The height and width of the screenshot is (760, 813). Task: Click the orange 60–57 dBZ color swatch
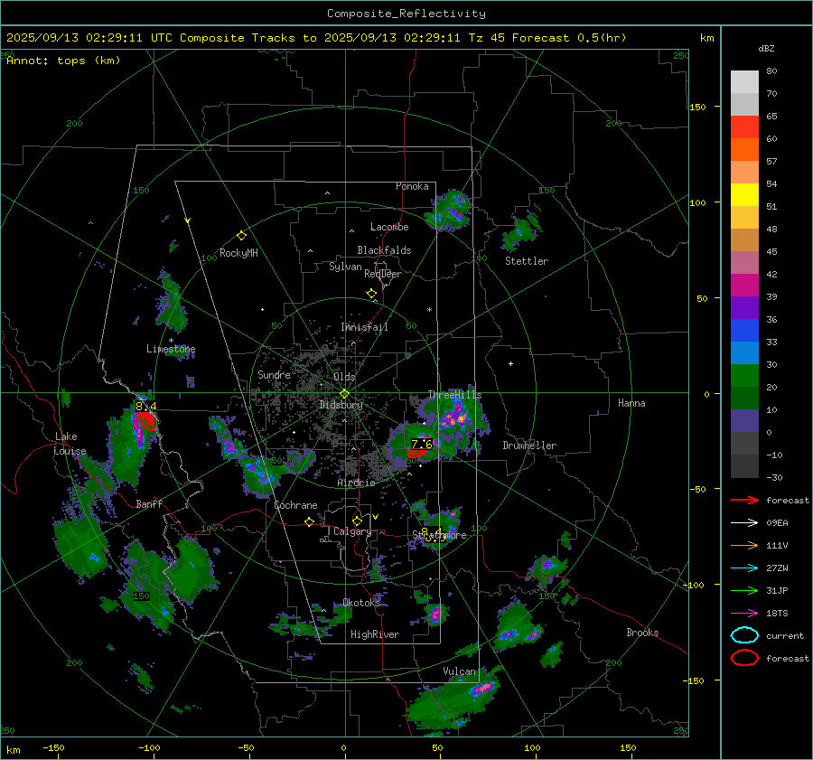pos(744,150)
